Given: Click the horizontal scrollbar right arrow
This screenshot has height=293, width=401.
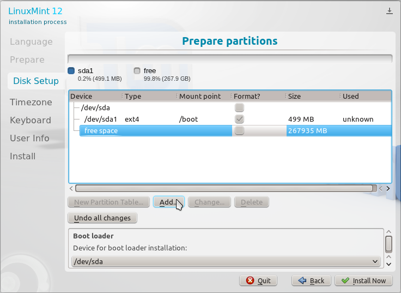Looking at the screenshot, I should click(387, 188).
